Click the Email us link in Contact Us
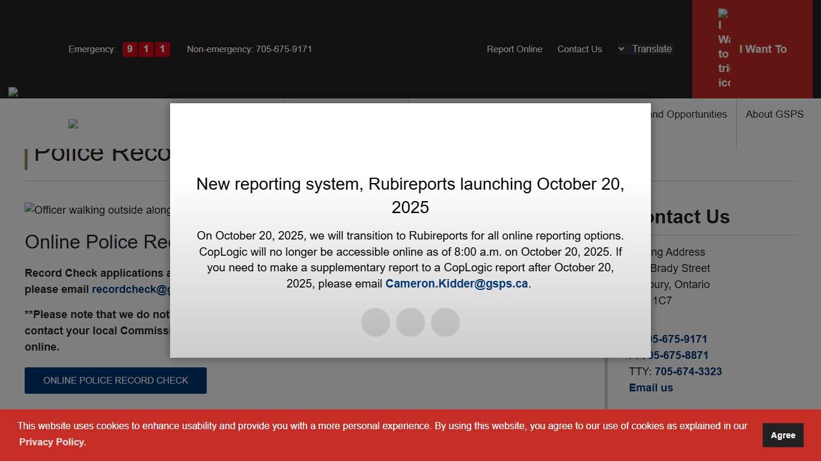 click(x=651, y=387)
